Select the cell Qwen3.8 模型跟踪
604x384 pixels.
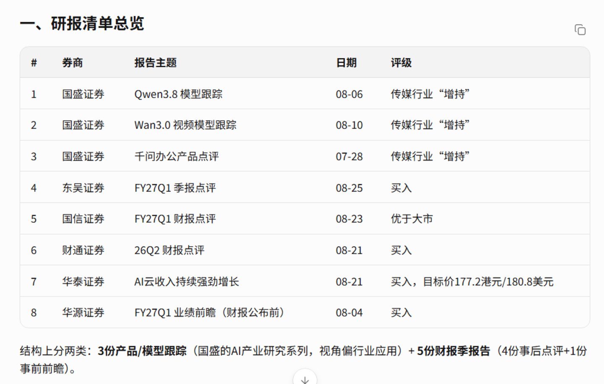point(178,94)
